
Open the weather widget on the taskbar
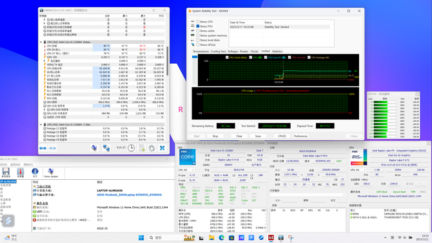11,237
